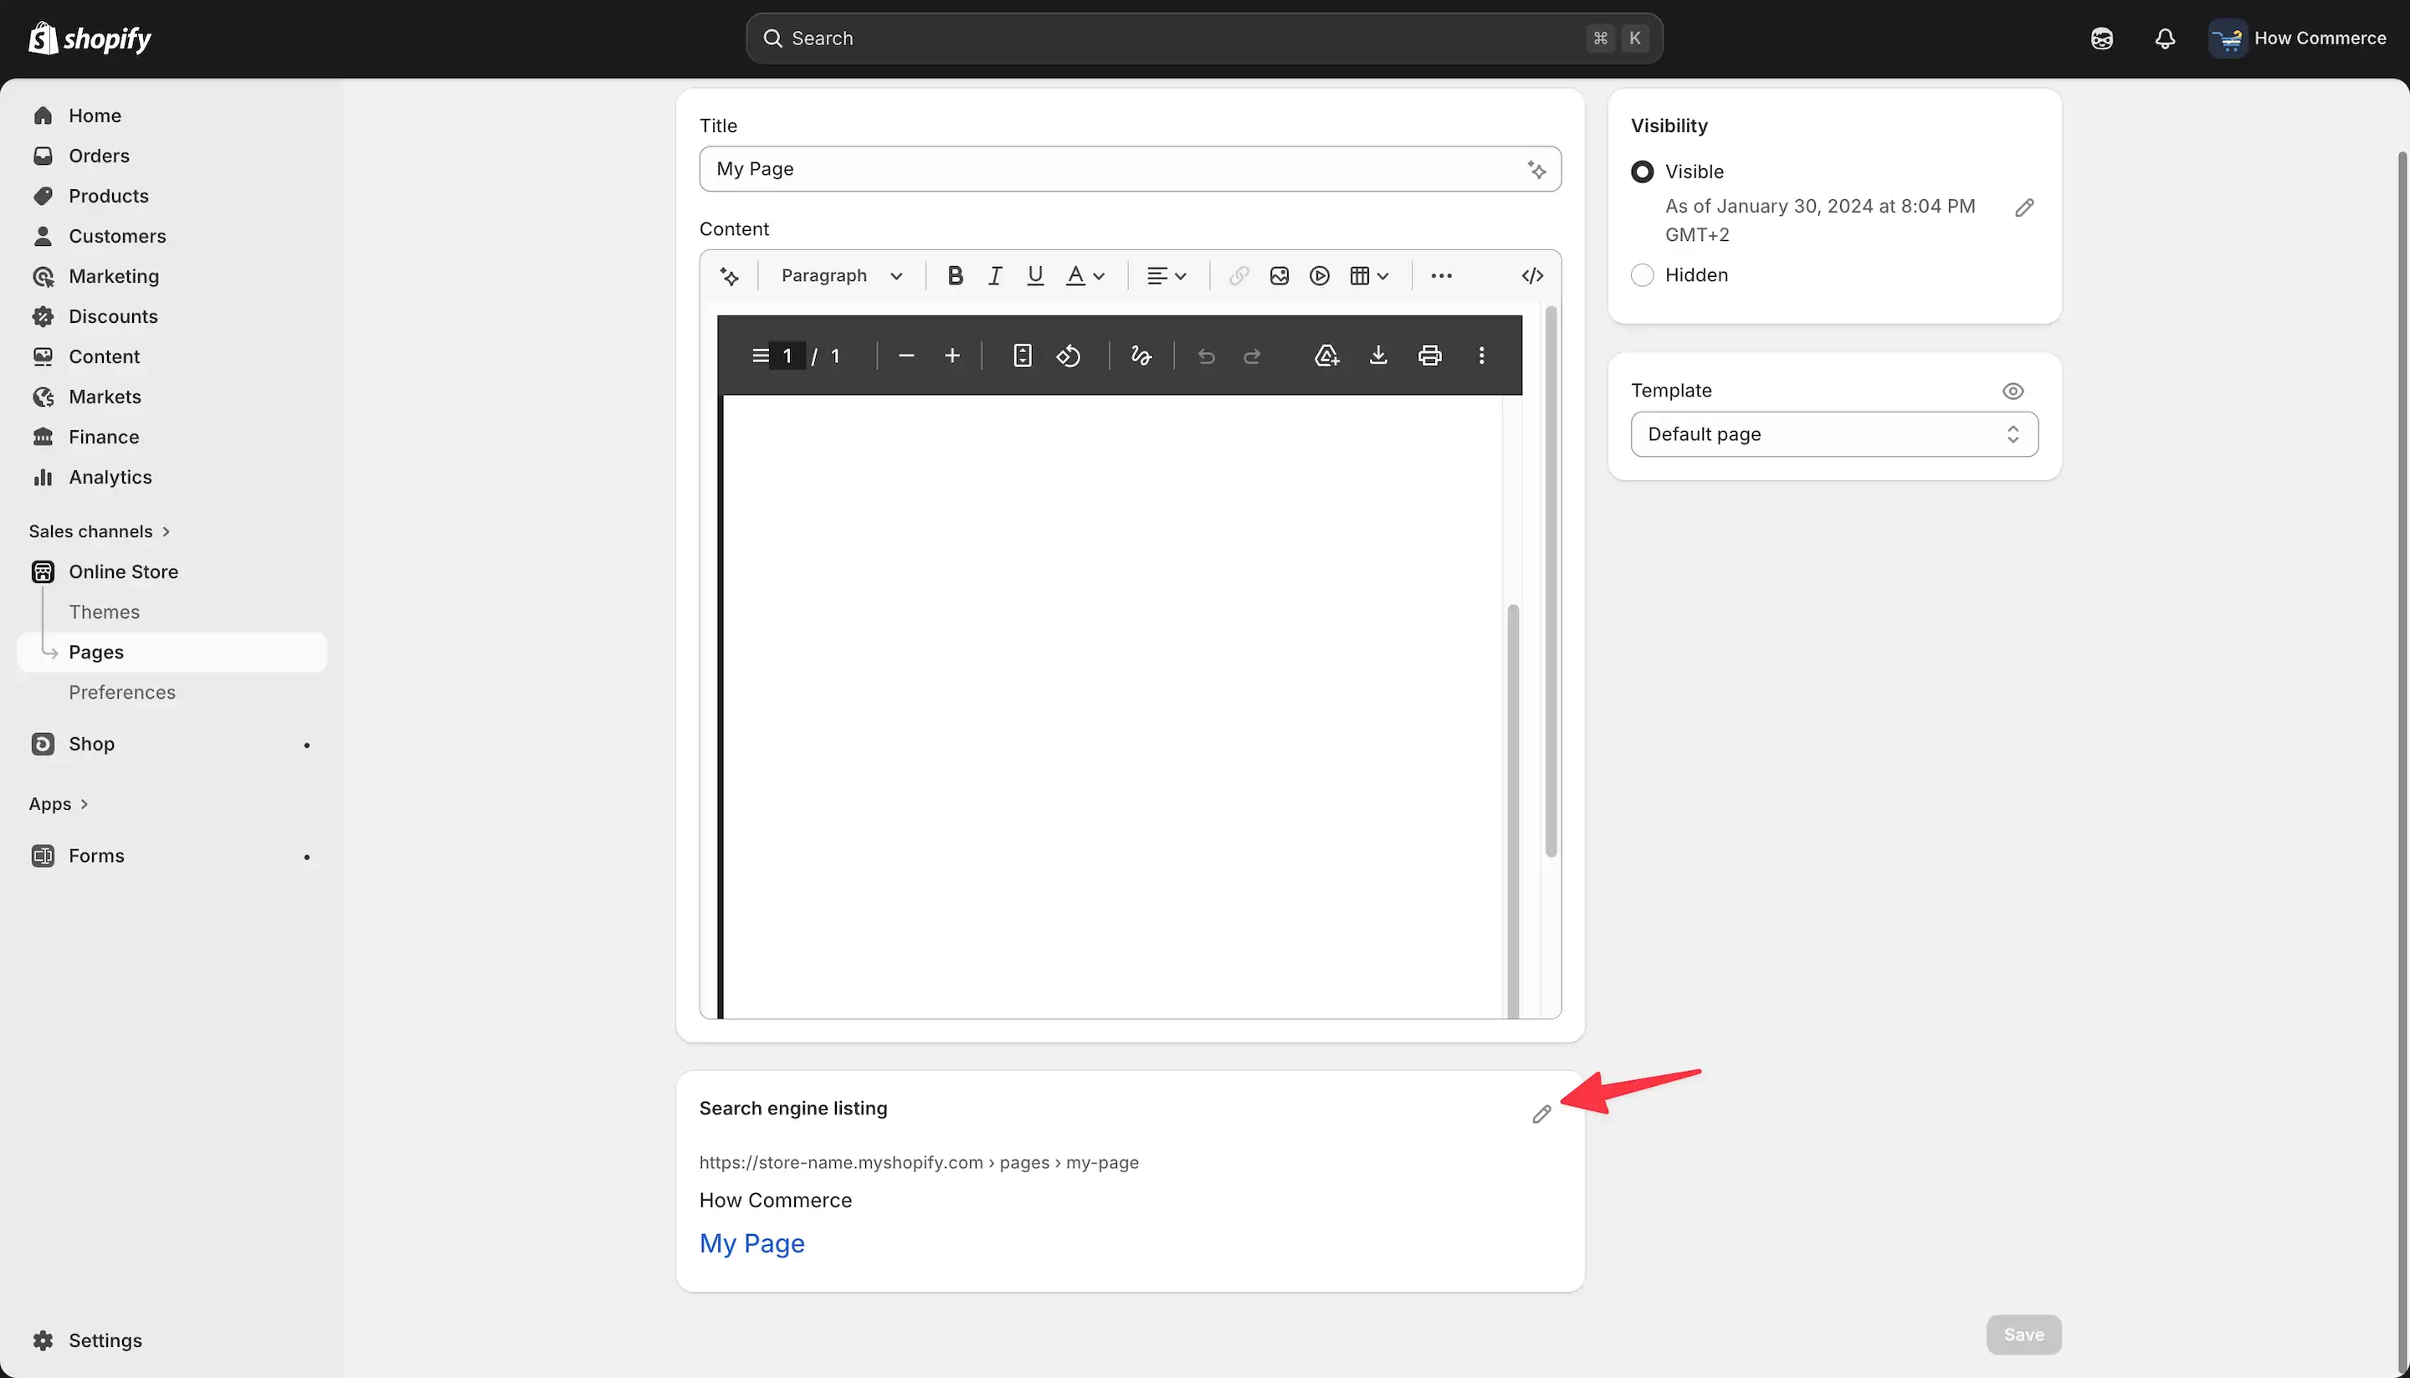Open the PDF viewer more actions menu

coord(1481,356)
